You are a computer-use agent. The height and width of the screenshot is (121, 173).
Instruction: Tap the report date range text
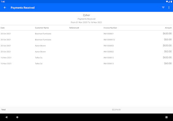pyautogui.click(x=86, y=22)
